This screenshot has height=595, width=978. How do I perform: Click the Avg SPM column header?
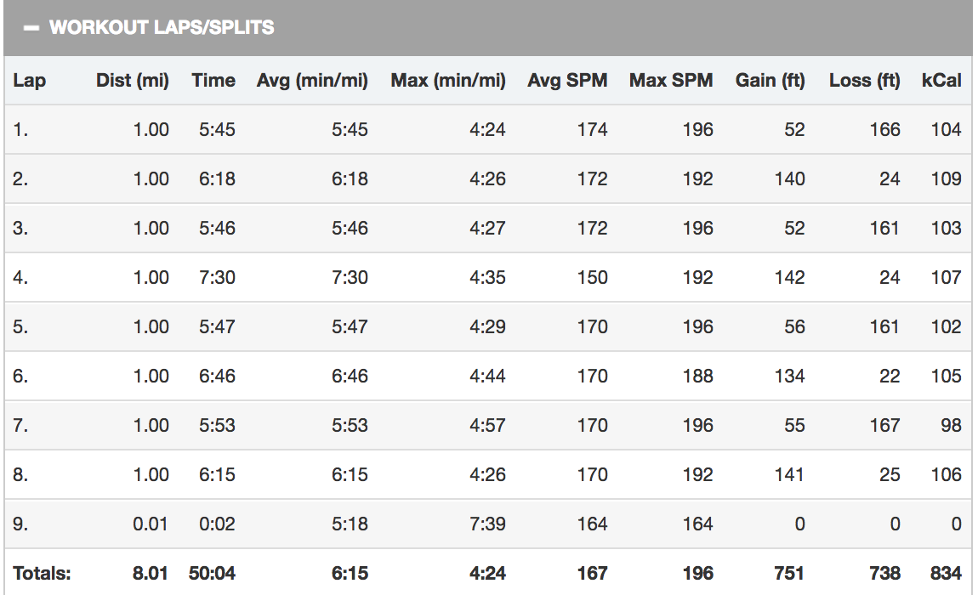tap(567, 81)
